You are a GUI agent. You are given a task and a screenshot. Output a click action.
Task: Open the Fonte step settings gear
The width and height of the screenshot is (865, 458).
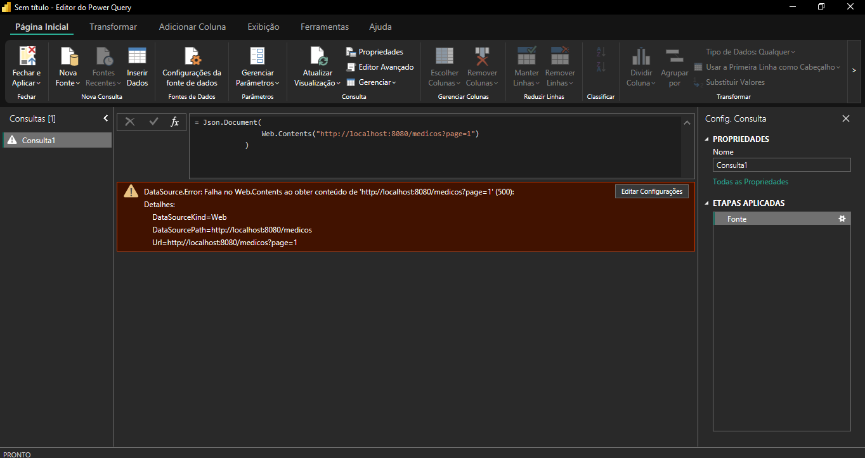point(842,219)
